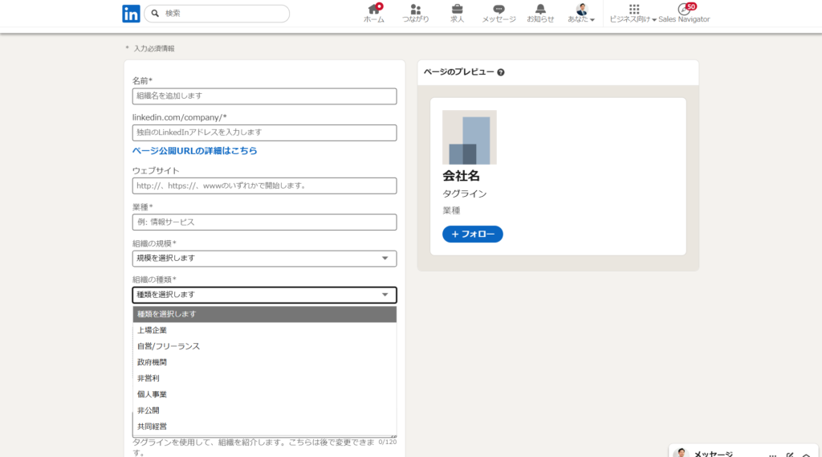Image resolution: width=822 pixels, height=457 pixels.
Task: Choose 上場企業 from the list
Action: click(264, 331)
